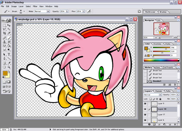Viewport: 182px width, 131px height.
Task: Select the Rectangular Marquee tool
Action: coord(4,25)
